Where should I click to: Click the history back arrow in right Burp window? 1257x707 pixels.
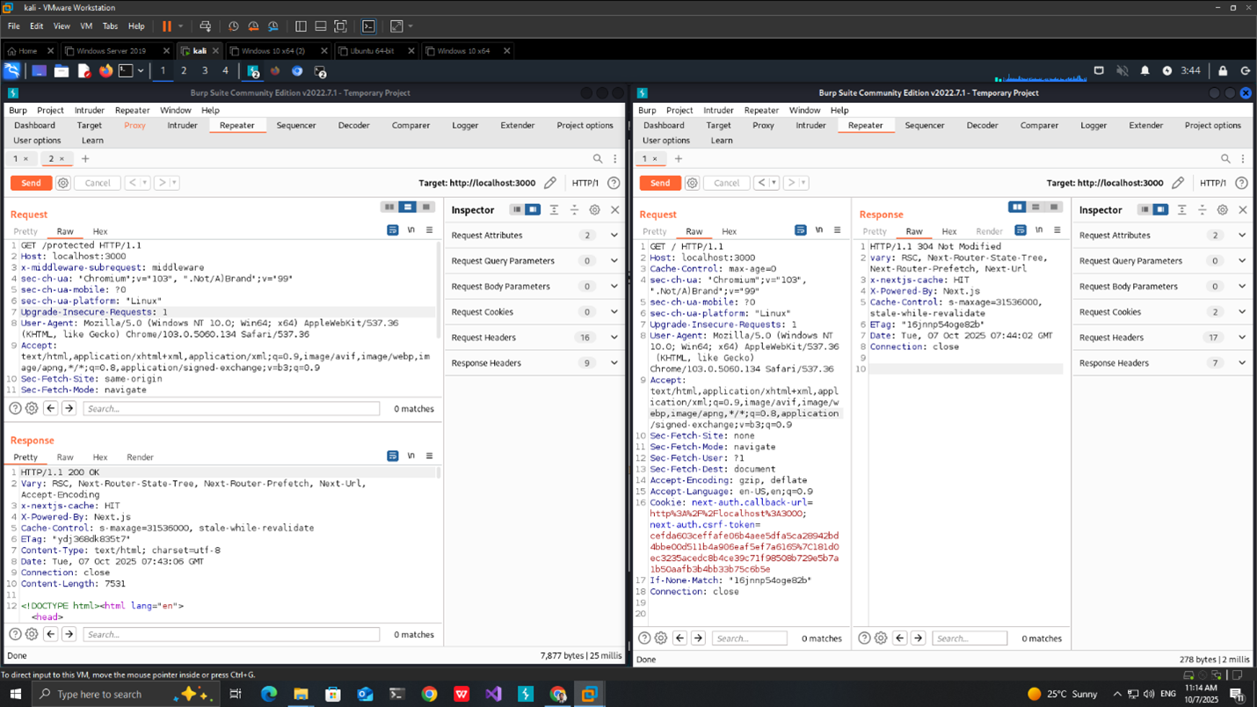[x=761, y=183]
